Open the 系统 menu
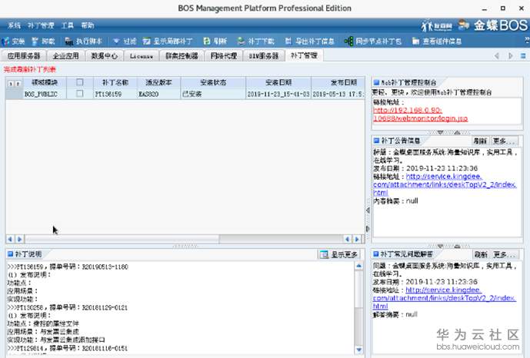 coord(14,25)
